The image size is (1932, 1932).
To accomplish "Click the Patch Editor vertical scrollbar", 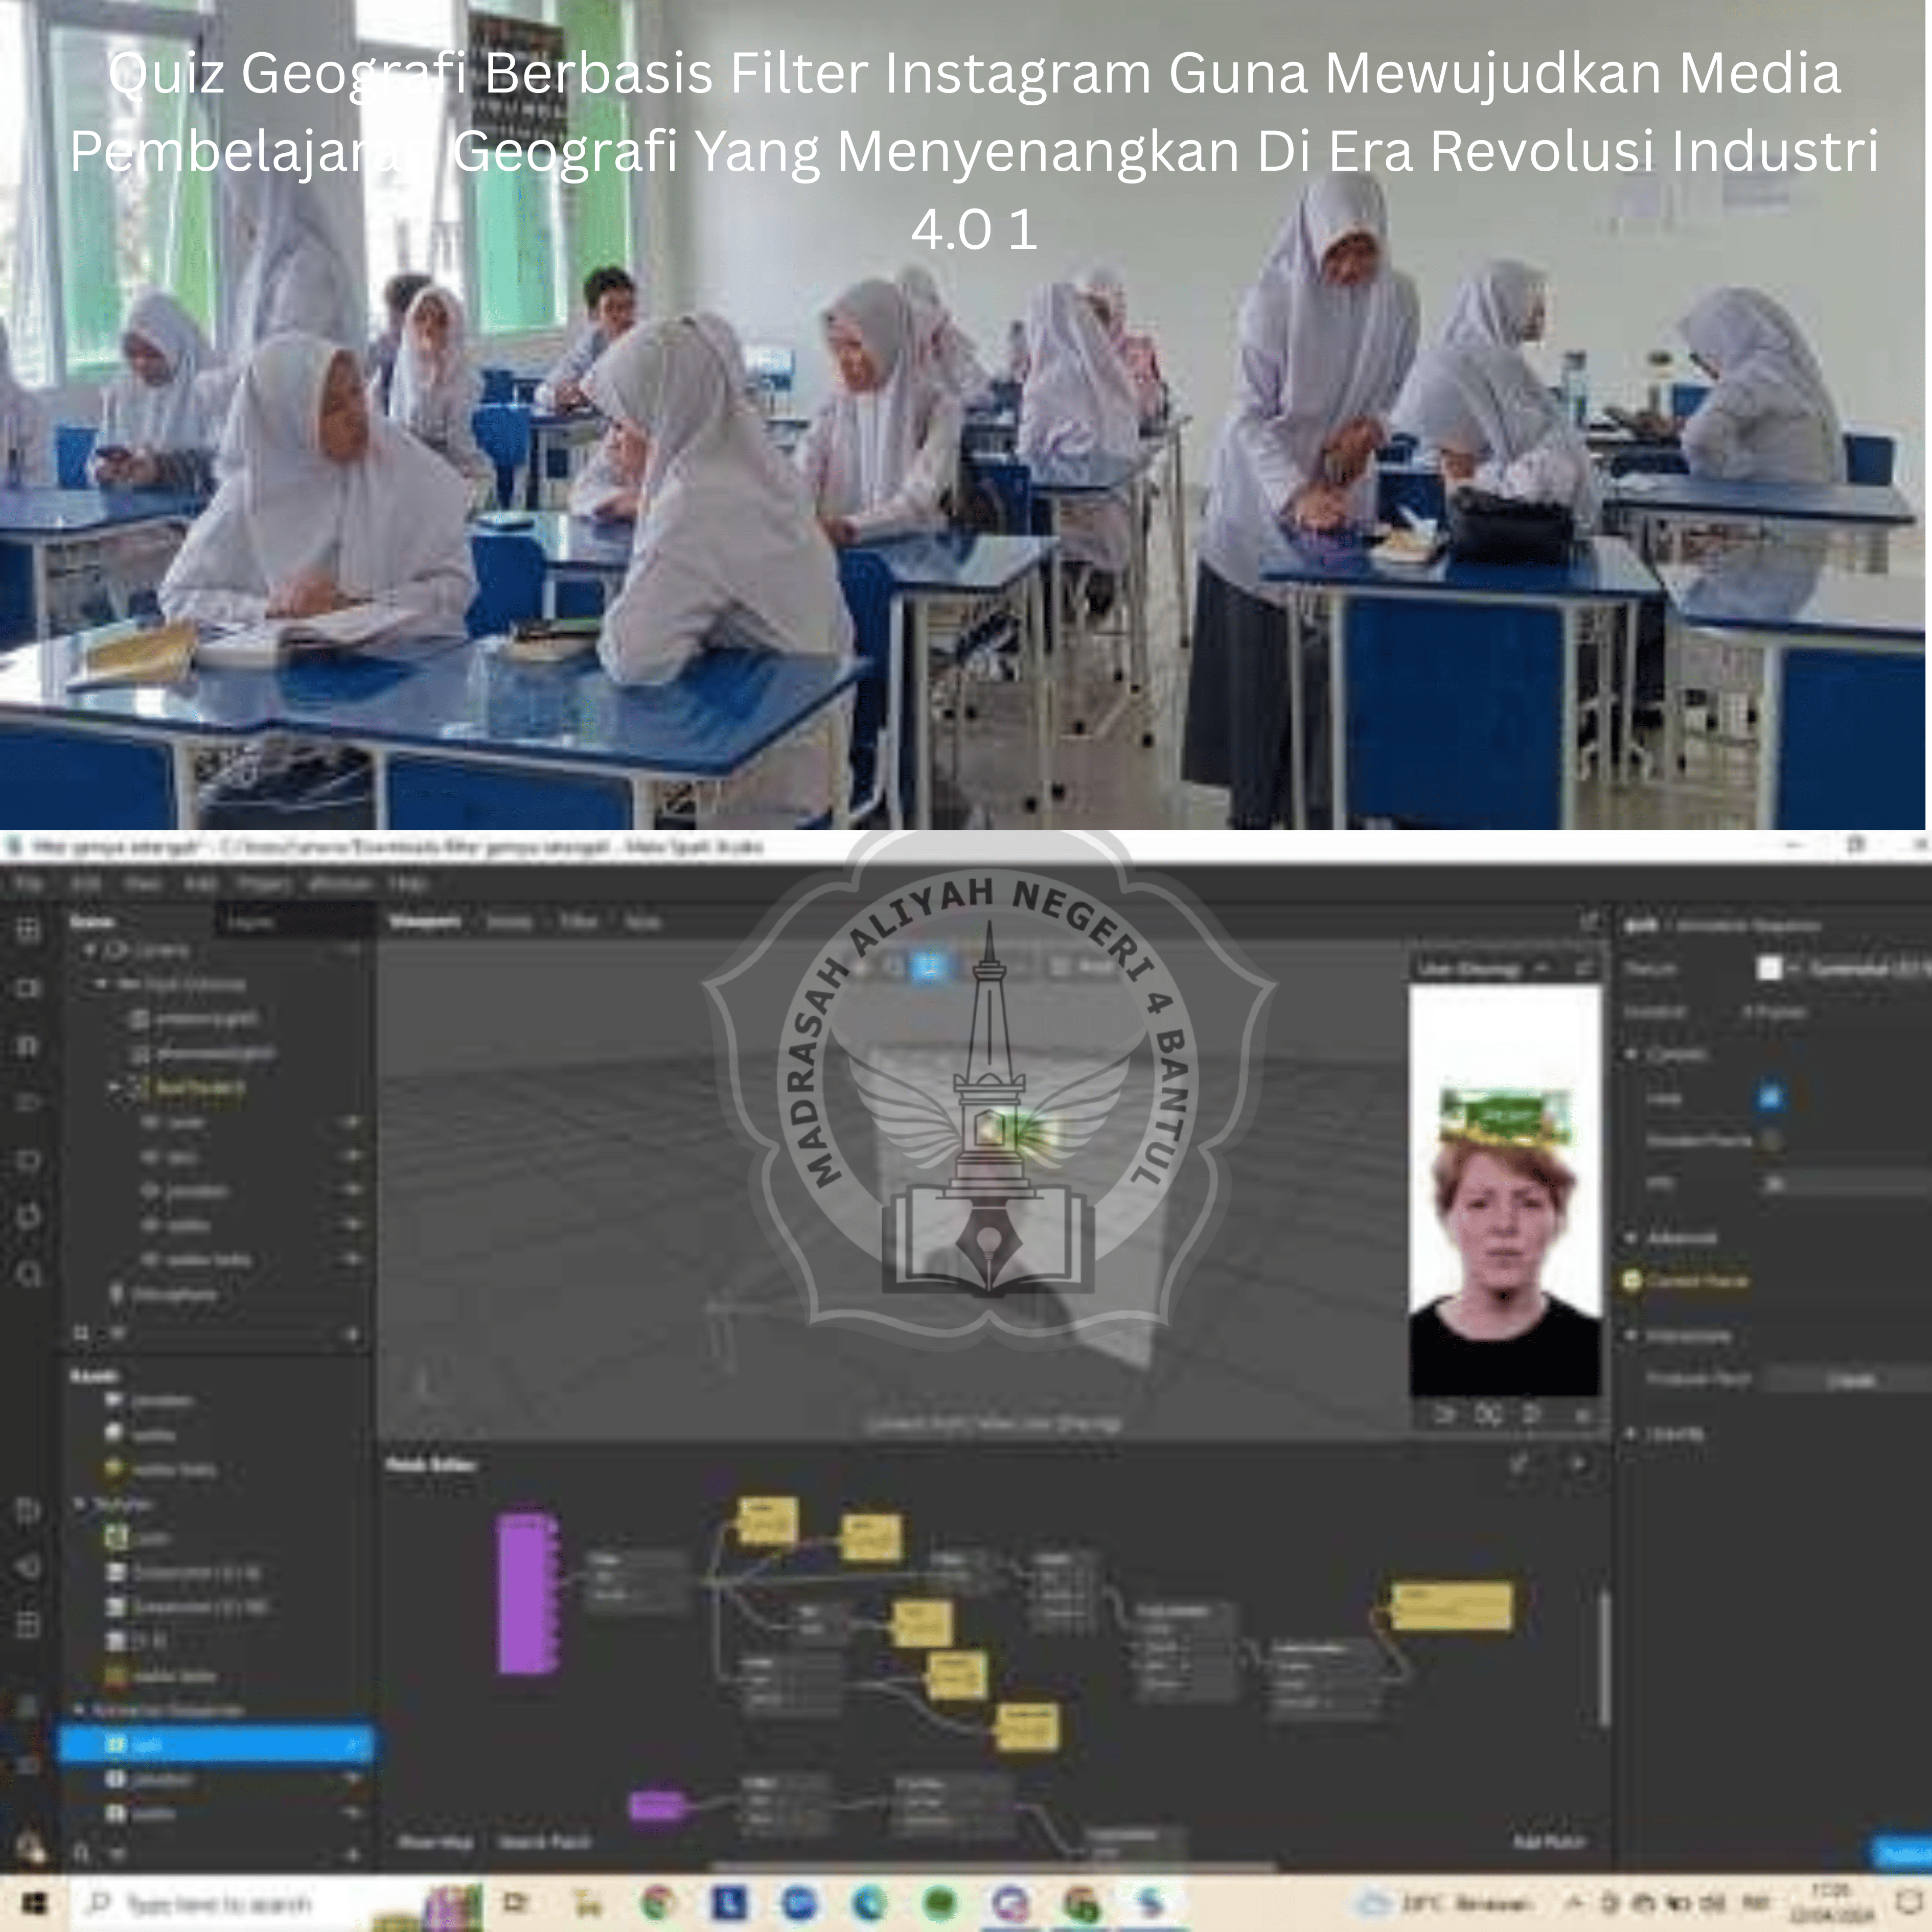I will coord(1604,1658).
